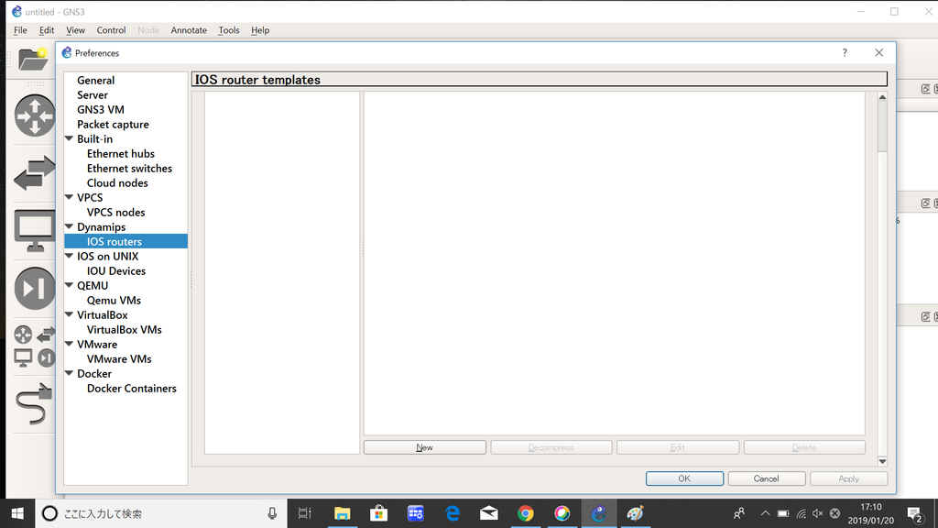Select VirtualBox VMs item
This screenshot has width=938, height=528.
(125, 329)
